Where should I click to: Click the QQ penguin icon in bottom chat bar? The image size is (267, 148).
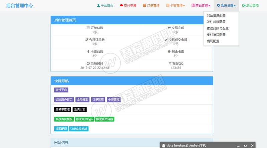(x=163, y=145)
